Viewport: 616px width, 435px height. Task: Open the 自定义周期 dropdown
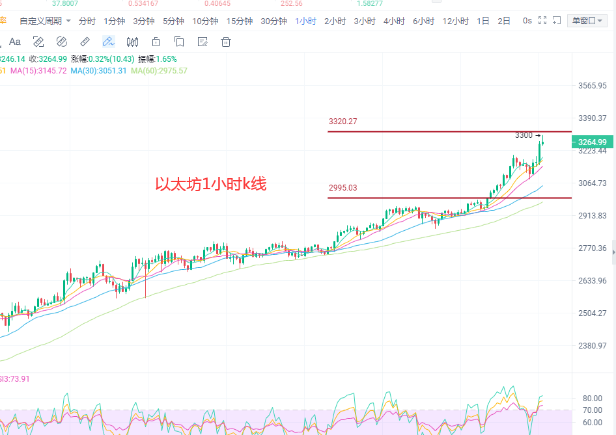click(x=44, y=21)
